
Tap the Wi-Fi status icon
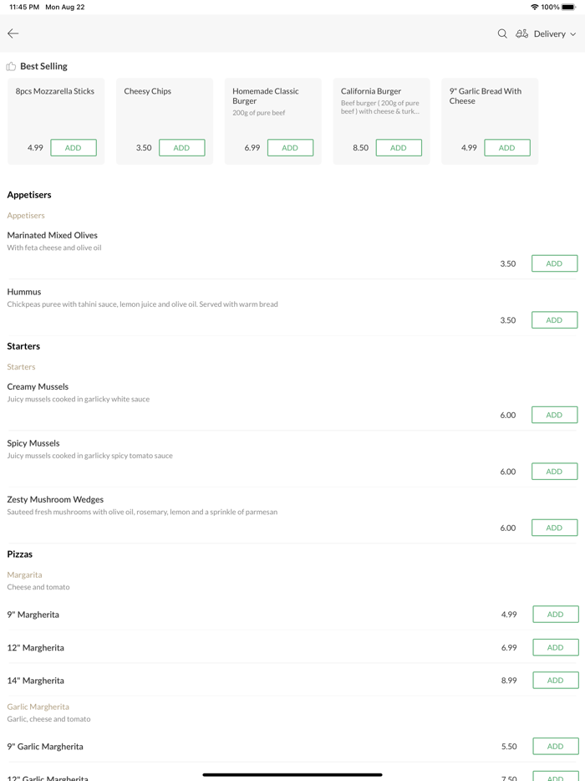(x=534, y=7)
